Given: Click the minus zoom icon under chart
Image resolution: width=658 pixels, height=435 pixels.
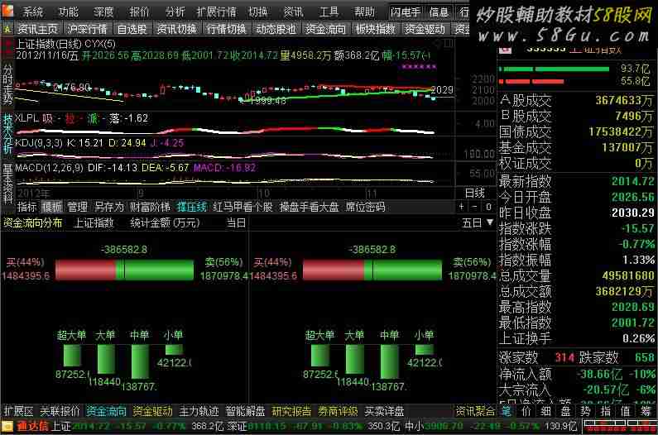Looking at the screenshot, I should tap(474, 207).
